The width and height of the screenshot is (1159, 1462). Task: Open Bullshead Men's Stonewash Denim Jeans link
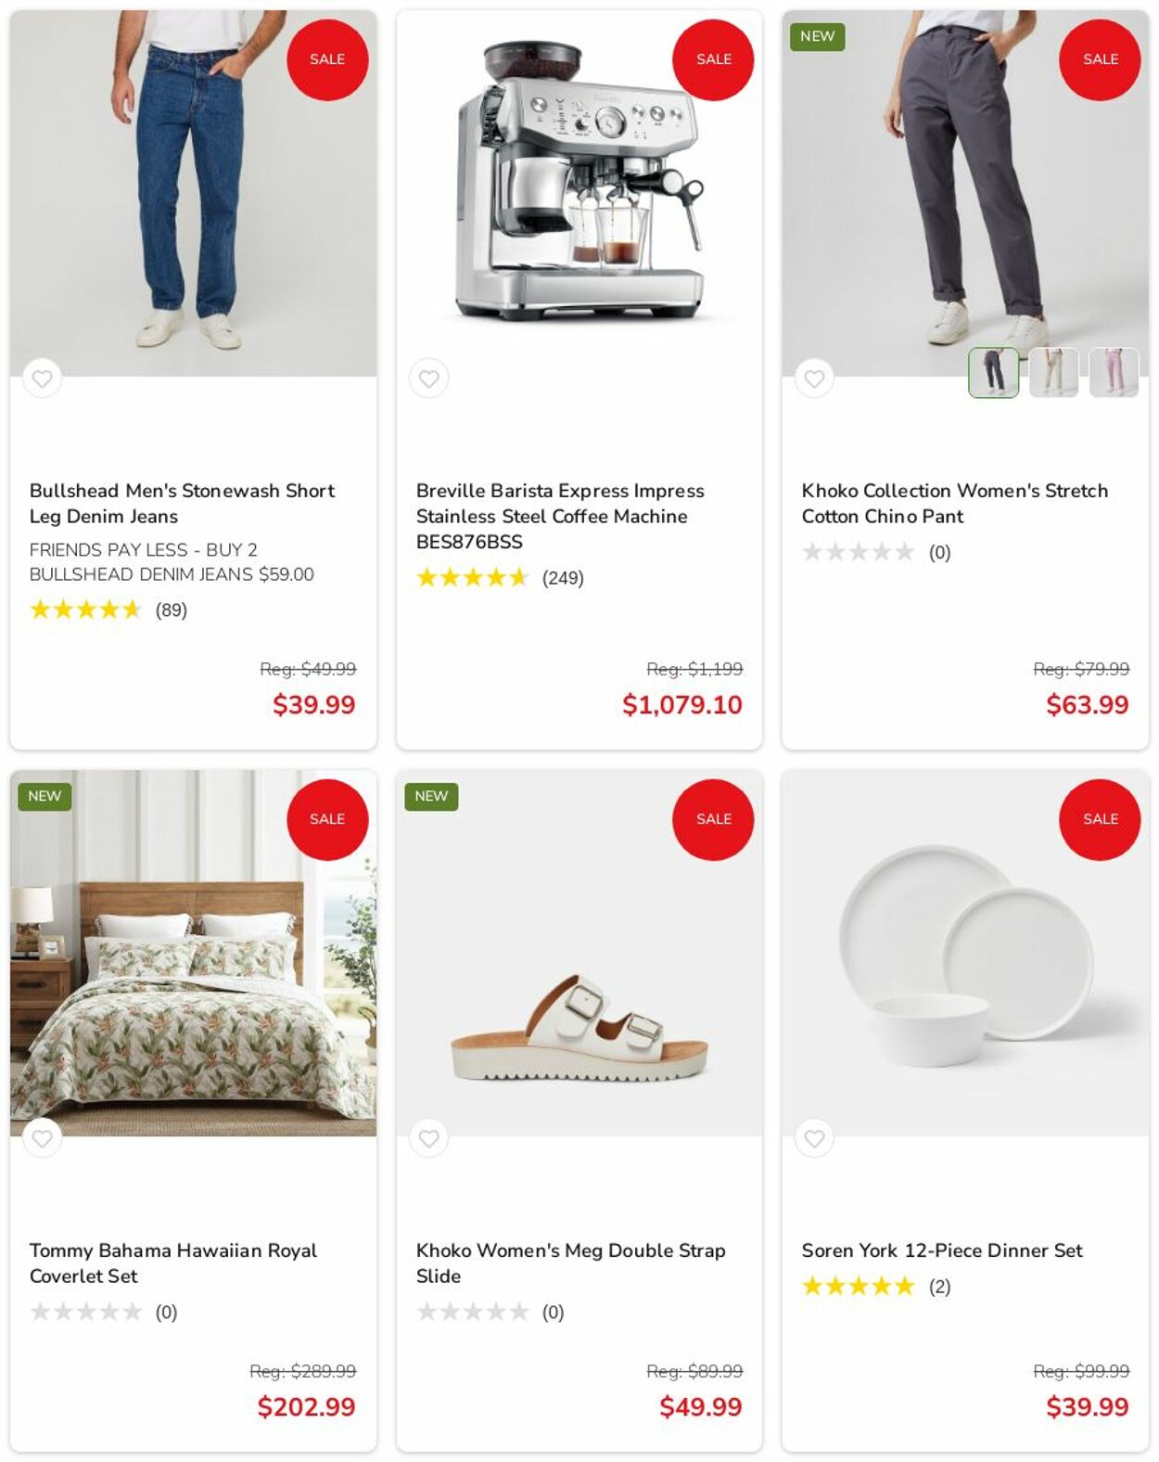click(182, 504)
